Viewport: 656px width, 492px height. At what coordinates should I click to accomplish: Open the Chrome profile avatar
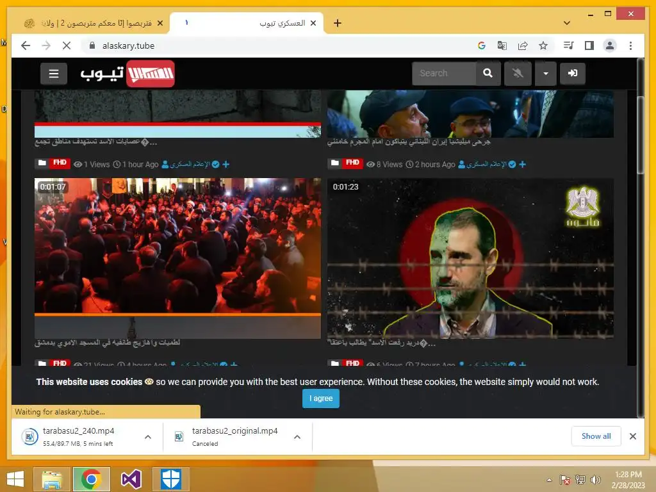point(610,45)
